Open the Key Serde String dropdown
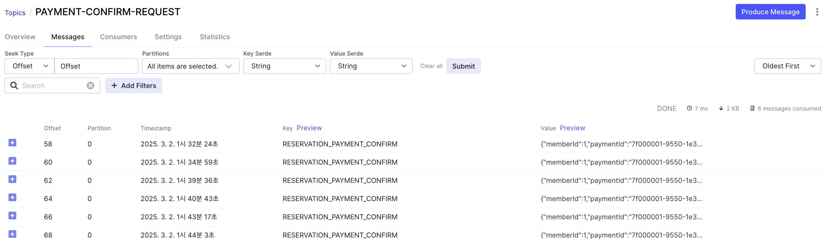The width and height of the screenshot is (826, 246). point(284,66)
